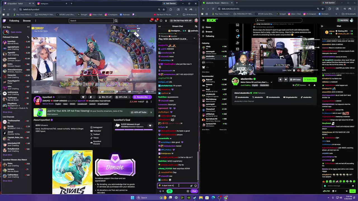This screenshot has width=358, height=201.
Task: Report akademiks stream warning icon
Action: (x=314, y=85)
